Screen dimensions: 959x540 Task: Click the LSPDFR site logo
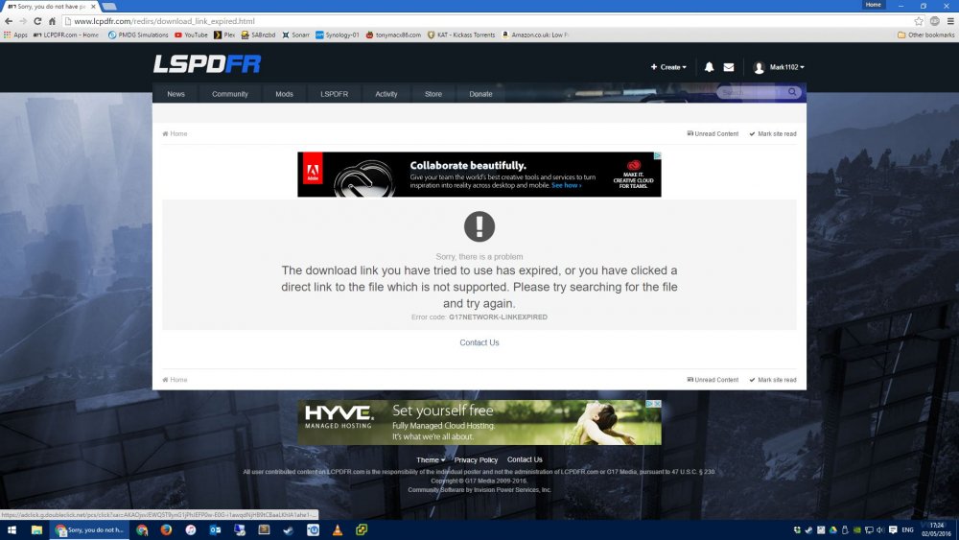pos(207,64)
